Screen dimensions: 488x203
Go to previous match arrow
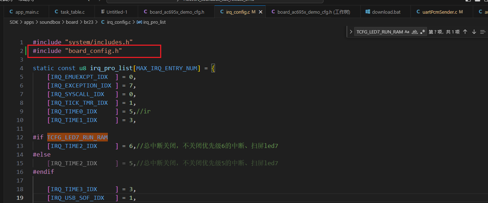(465, 32)
